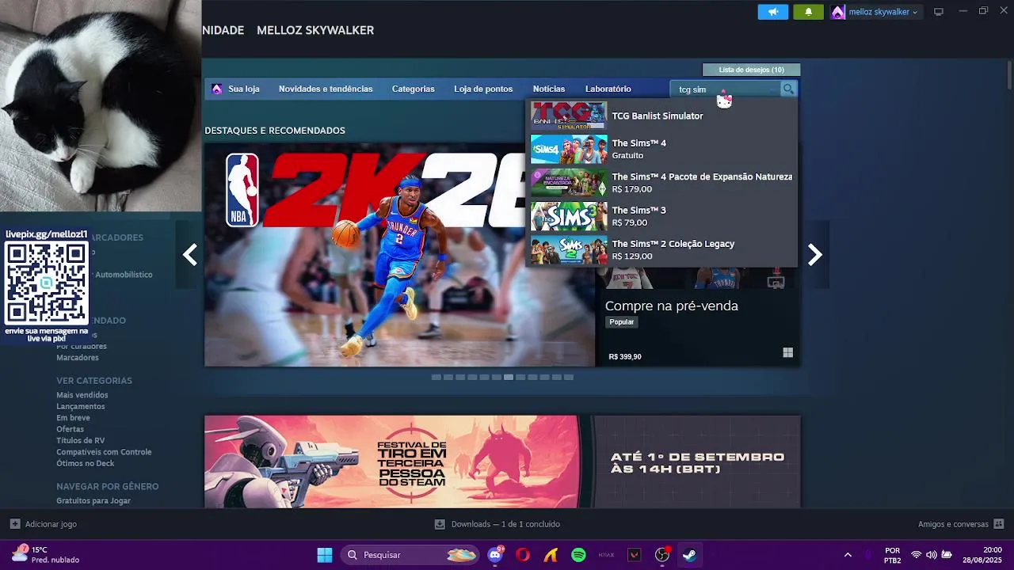This screenshot has height=570, width=1014.
Task: Expand the Categorias menu
Action: [413, 89]
